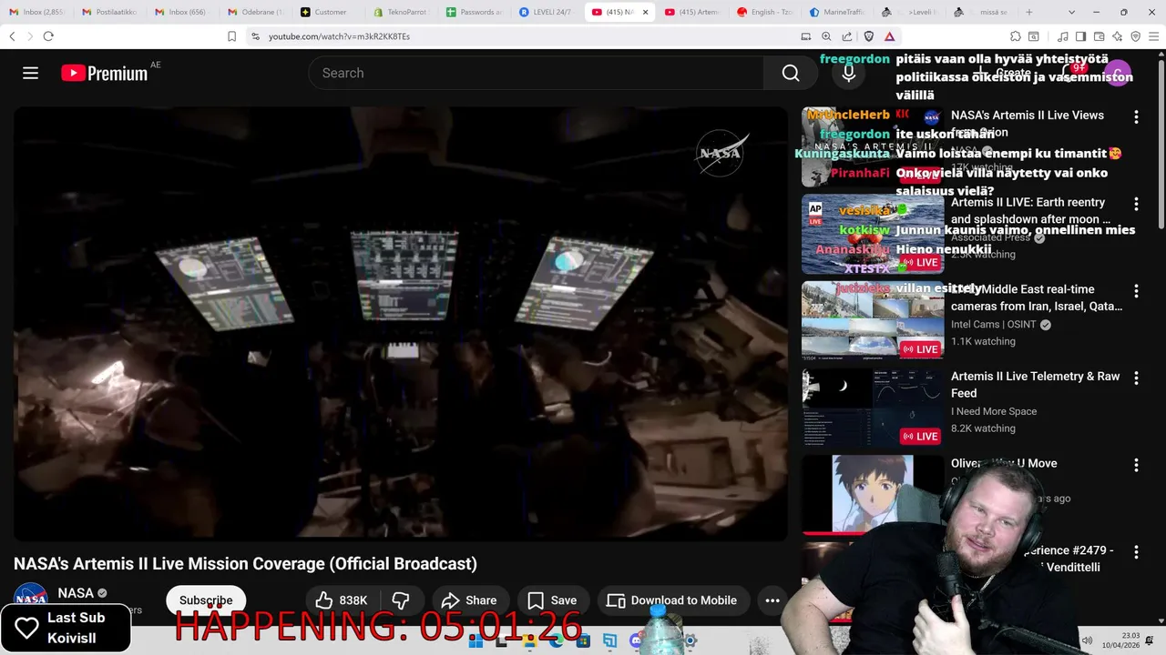1166x655 pixels.
Task: Open options for Artemis II Live Telemetry video
Action: [1136, 378]
